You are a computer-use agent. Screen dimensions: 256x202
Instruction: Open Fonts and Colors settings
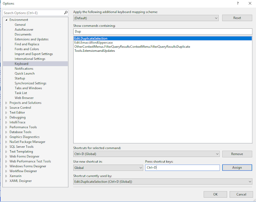27,49
